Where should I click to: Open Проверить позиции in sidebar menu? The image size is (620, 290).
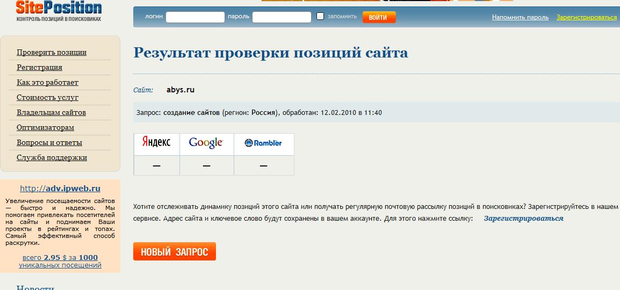[52, 53]
